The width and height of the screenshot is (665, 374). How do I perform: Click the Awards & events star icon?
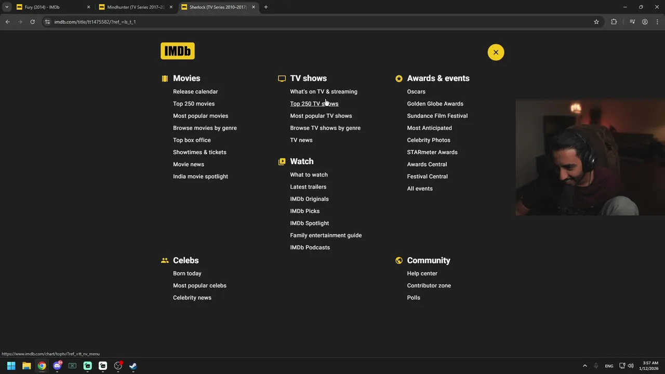tap(398, 78)
